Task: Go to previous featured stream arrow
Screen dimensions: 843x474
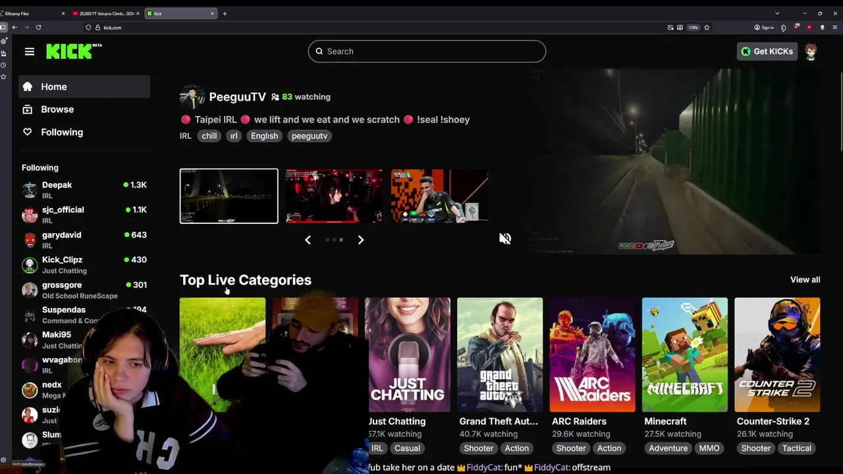Action: coord(308,240)
